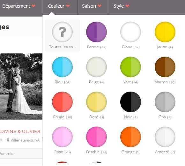Filter by the Argenté silver circle

tap(165, 137)
